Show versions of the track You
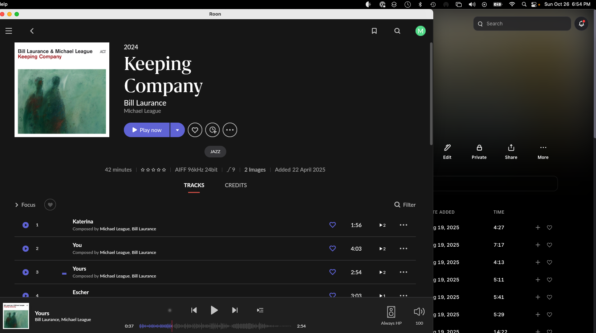596x333 pixels. tap(382, 249)
